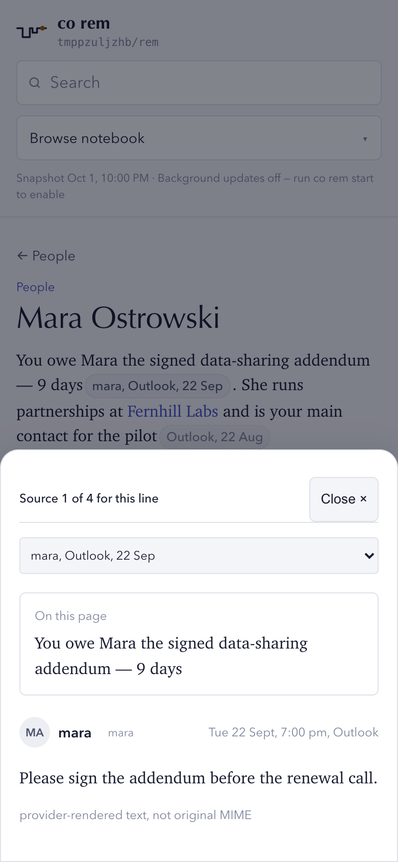
Task: Click the Mara Ostrowski page title
Action: click(118, 318)
